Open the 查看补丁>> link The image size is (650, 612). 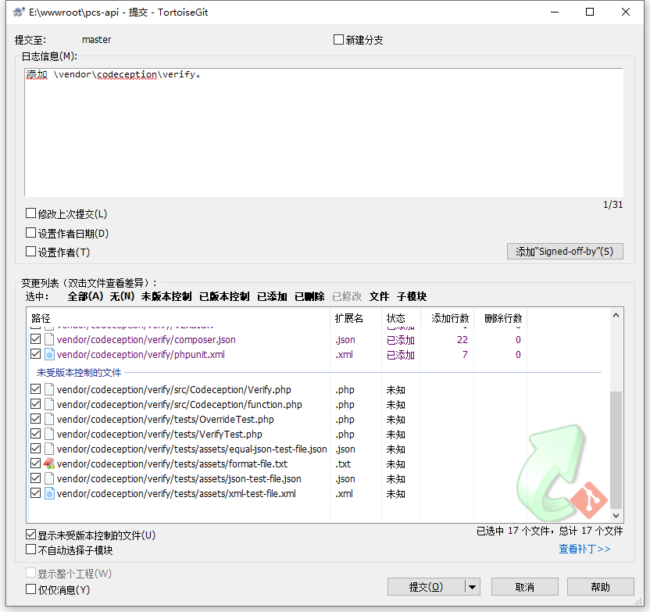584,549
